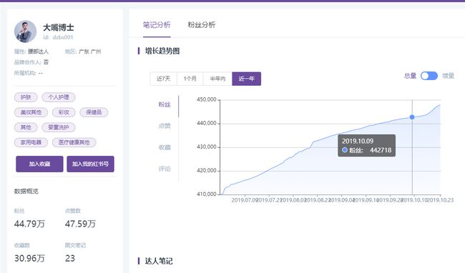The height and width of the screenshot is (273, 465).
Task: Click the 30.96万 favorites value
Action: pyautogui.click(x=29, y=259)
